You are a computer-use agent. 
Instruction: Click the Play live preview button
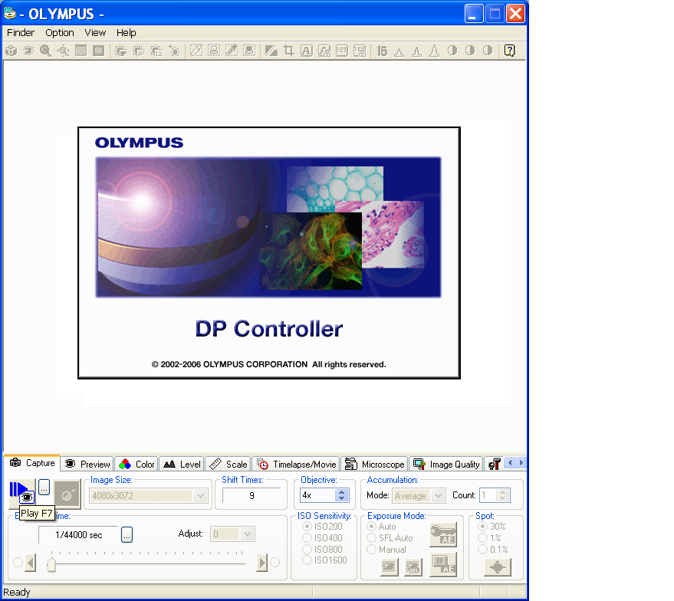(x=21, y=492)
